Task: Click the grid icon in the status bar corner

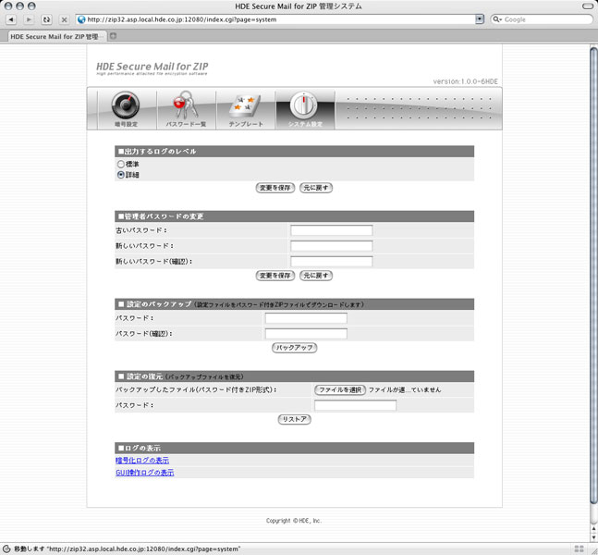Action: [579, 549]
